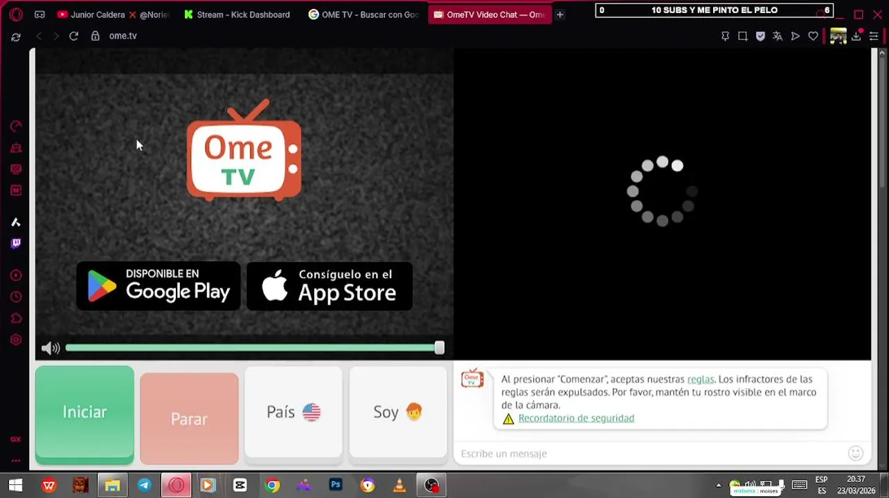
Task: Open the ad blocker shield icon
Action: [x=760, y=36]
